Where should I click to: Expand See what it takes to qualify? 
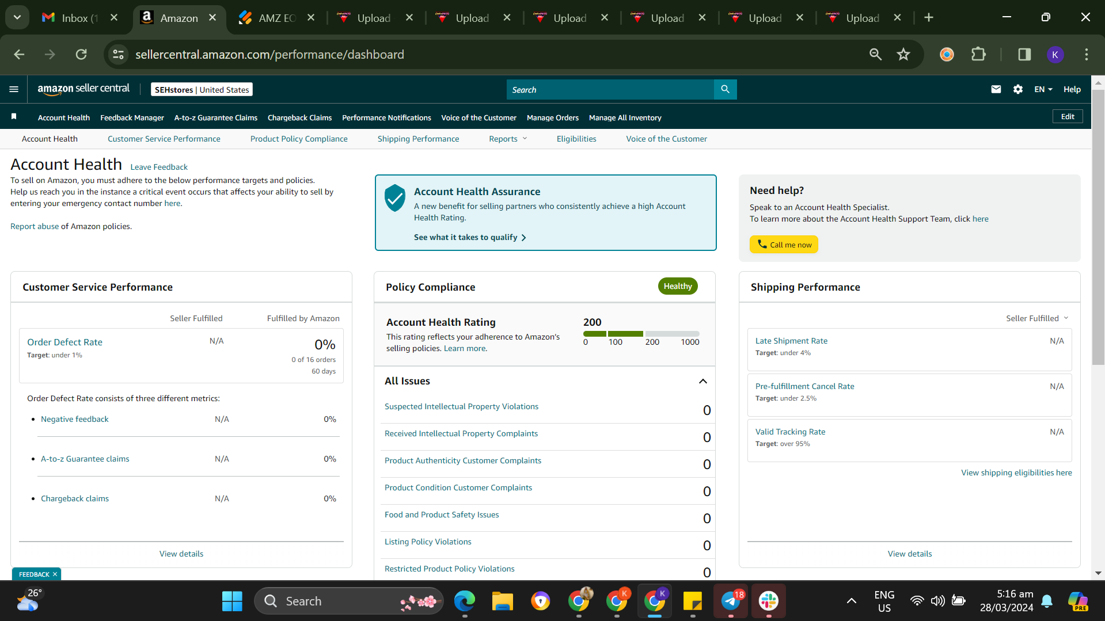coord(470,237)
